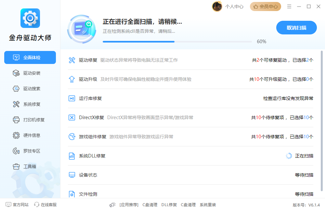Screen dimensions: 325x211
Task: Click the scan progress bar
Action: point(177,42)
